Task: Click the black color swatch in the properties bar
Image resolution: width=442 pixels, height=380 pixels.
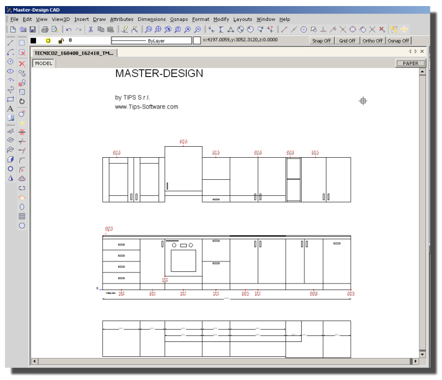Action: click(x=33, y=40)
